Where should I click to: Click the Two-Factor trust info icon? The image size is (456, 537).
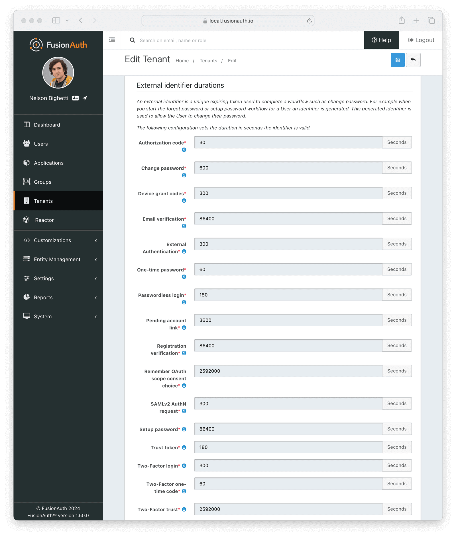pos(184,509)
